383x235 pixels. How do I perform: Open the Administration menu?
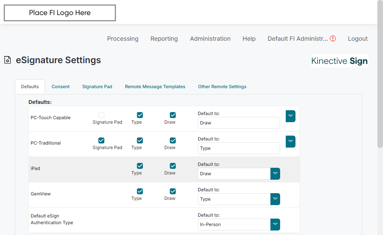click(210, 38)
